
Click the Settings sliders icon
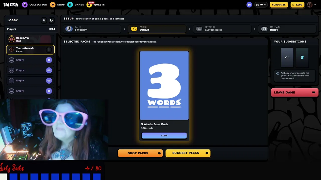[x=199, y=29]
